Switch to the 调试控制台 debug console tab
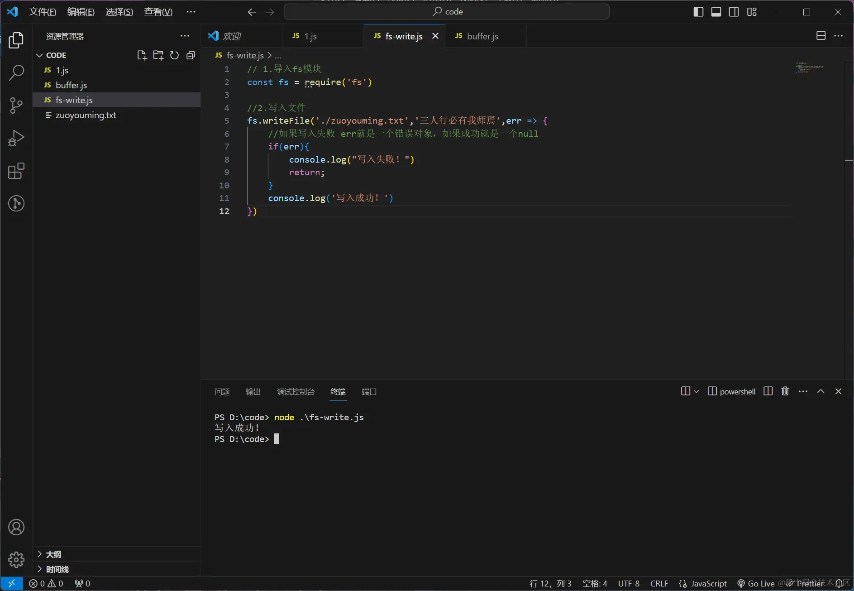854x591 pixels. 296,392
